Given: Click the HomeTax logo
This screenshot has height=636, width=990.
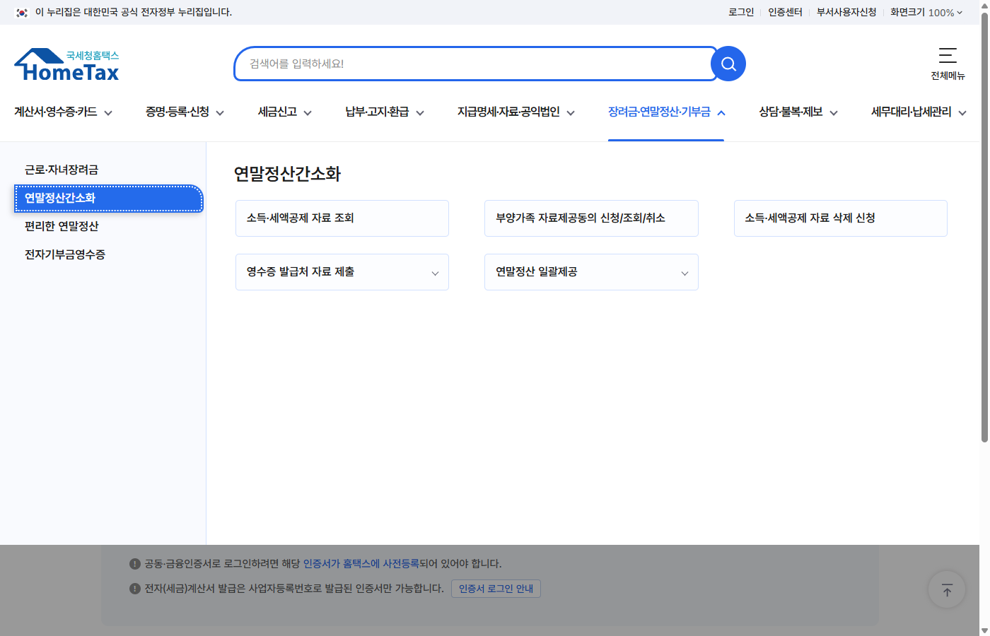Looking at the screenshot, I should pos(66,63).
